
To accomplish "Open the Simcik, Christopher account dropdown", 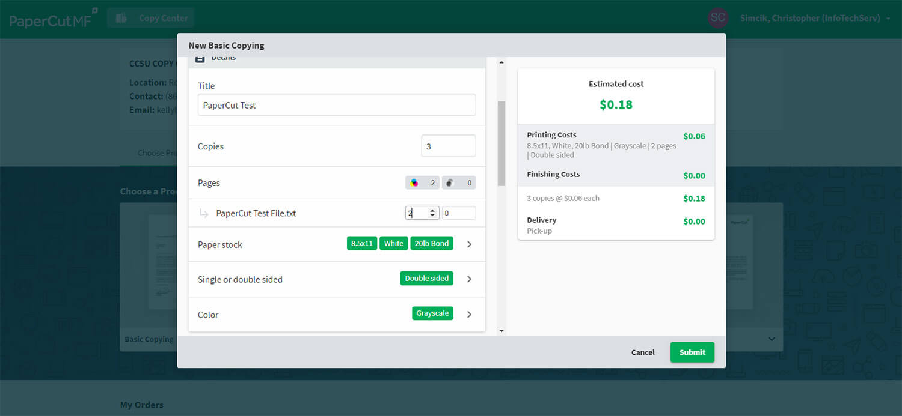I will 815,19.
